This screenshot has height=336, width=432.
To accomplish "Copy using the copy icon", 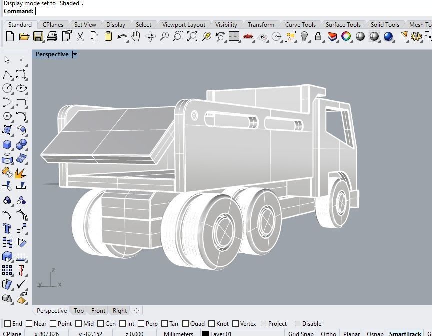I will pos(94,36).
